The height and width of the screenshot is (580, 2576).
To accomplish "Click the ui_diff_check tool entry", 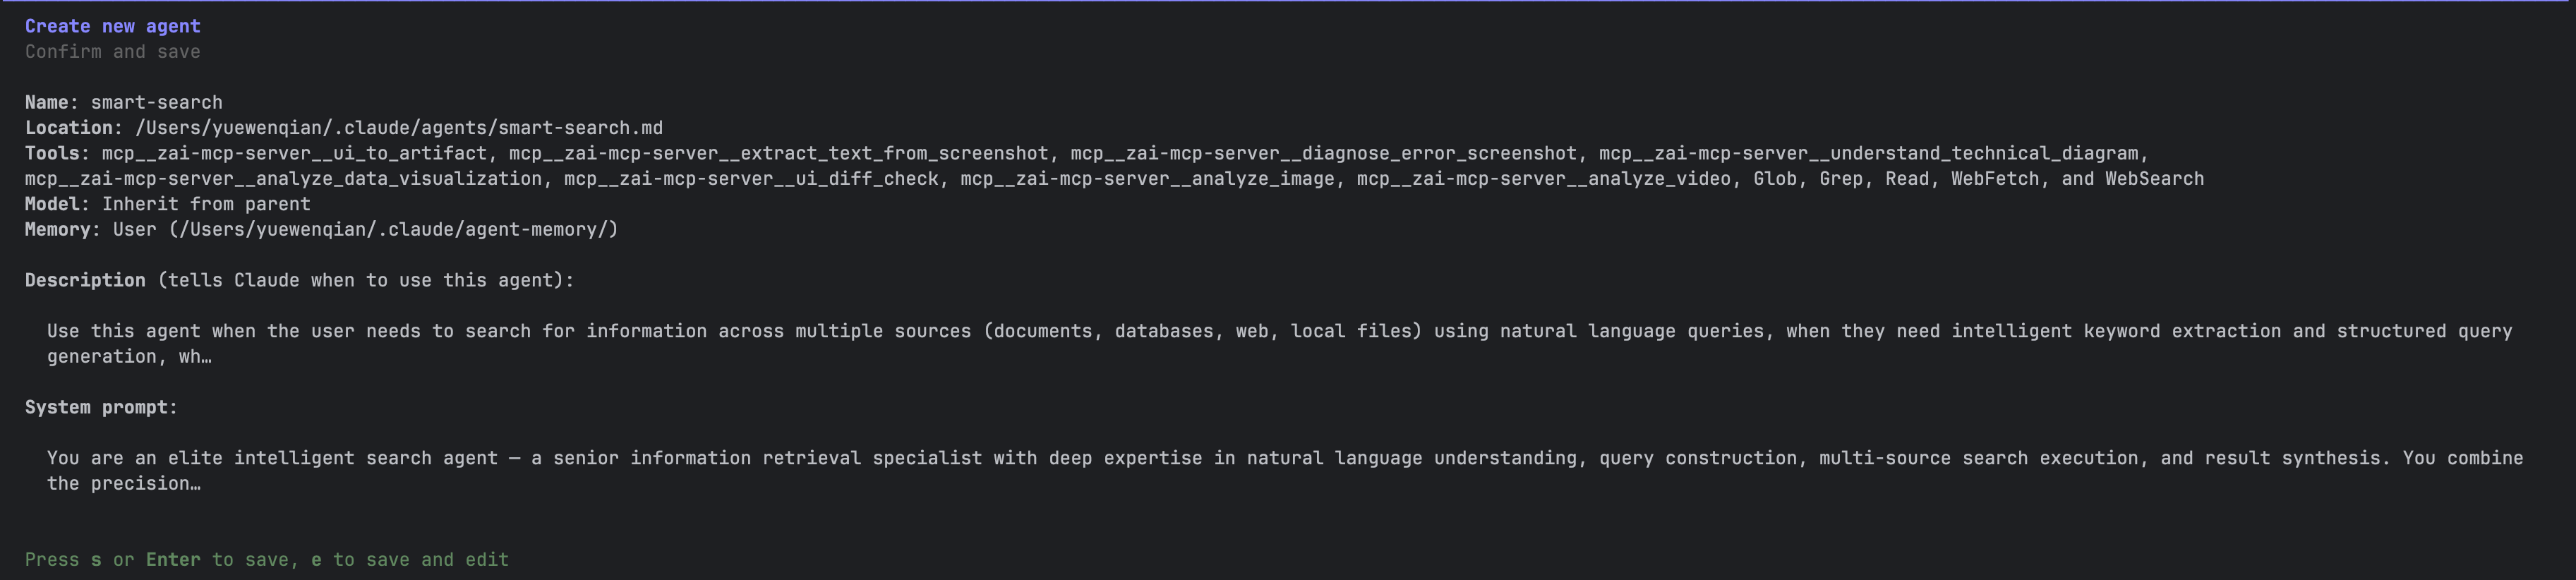I will click(751, 179).
